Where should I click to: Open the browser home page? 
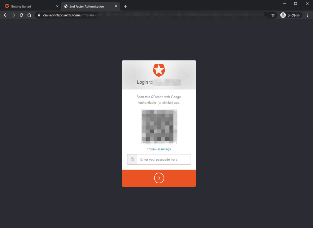coord(29,15)
